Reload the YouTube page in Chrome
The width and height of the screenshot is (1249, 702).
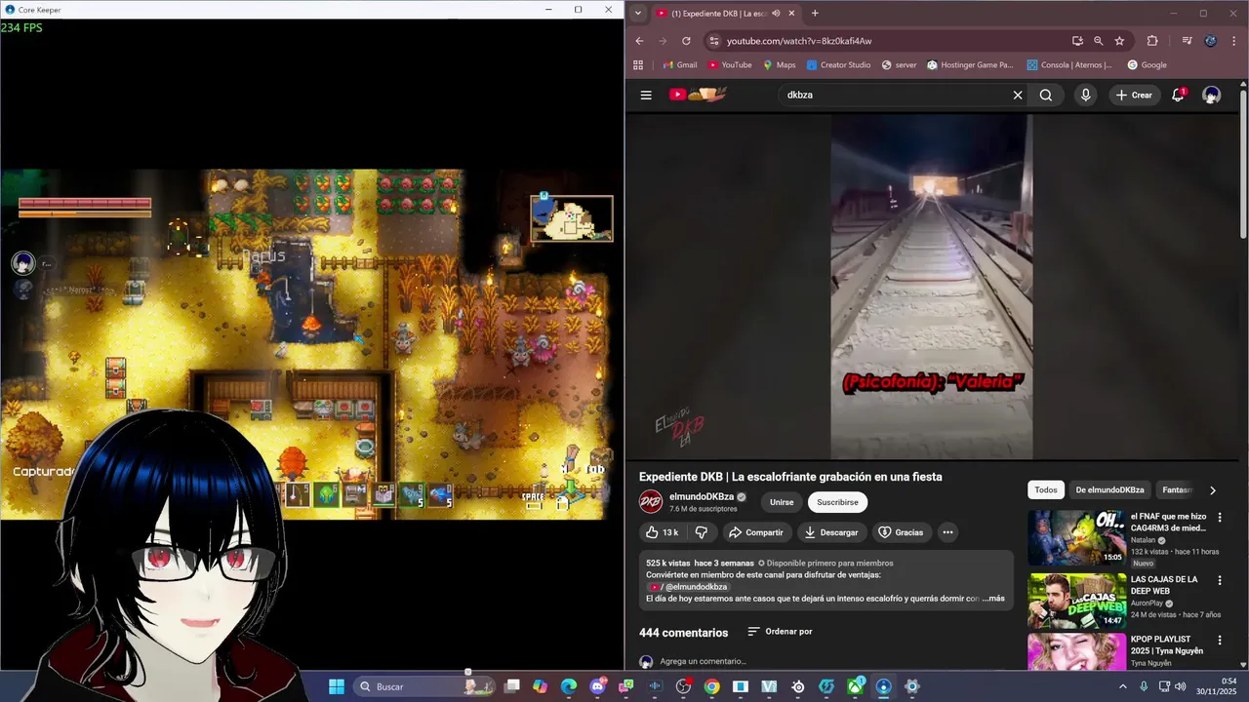(686, 41)
